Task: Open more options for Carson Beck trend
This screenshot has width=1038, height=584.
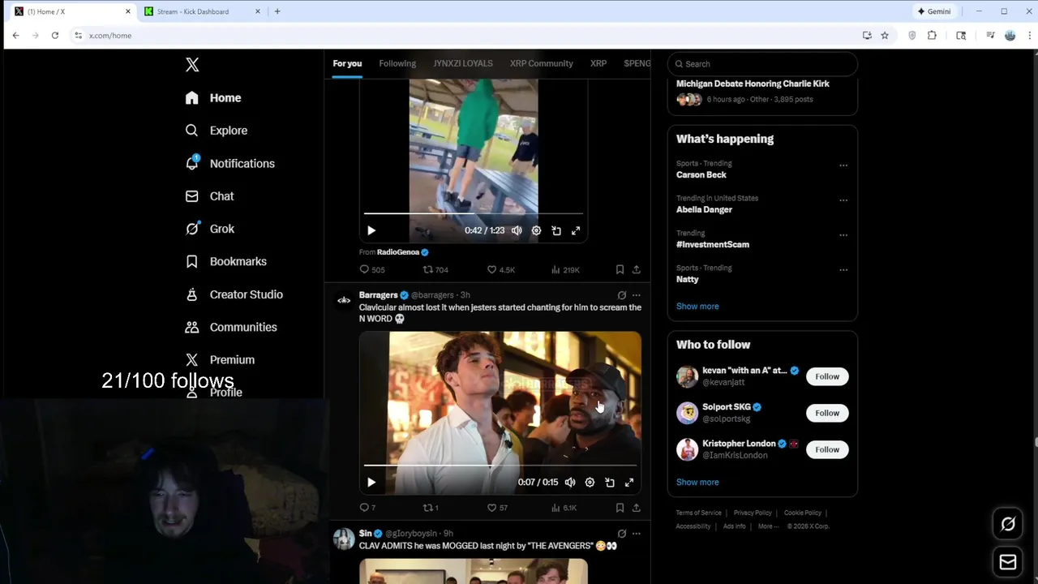Action: tap(843, 165)
